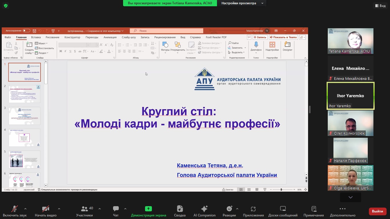This screenshot has width=390, height=219.
Task: Open Zoom Примечания notes
Action: pyautogui.click(x=314, y=211)
